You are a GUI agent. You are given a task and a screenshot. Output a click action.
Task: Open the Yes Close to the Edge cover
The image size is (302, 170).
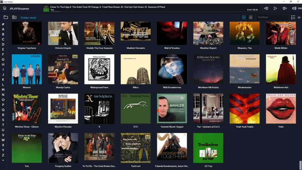(x=27, y=148)
